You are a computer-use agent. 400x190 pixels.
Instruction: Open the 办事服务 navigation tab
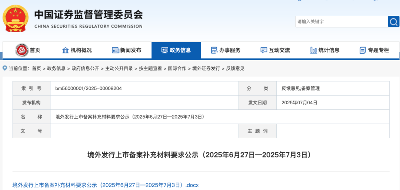click(226, 50)
